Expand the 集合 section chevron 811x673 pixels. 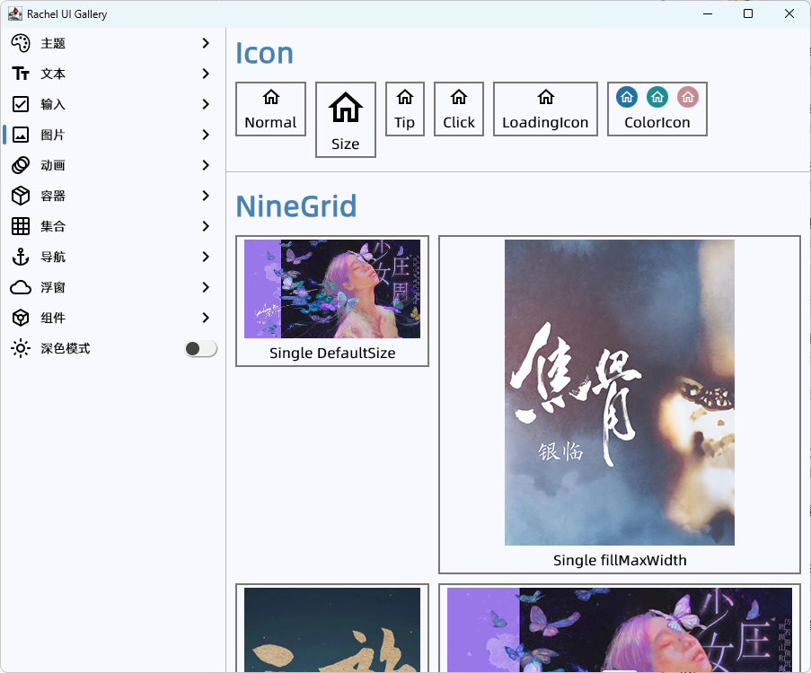(x=206, y=226)
